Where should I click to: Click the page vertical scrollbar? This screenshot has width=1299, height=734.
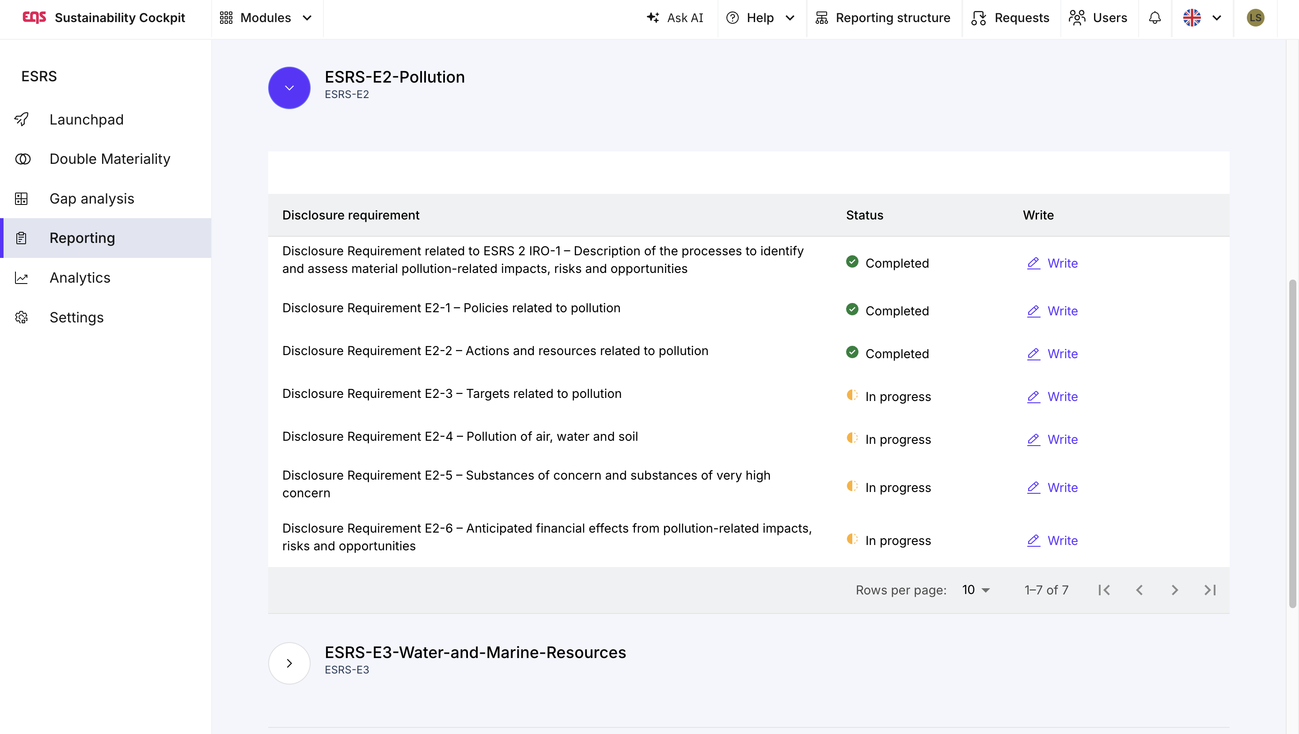[x=1292, y=444]
